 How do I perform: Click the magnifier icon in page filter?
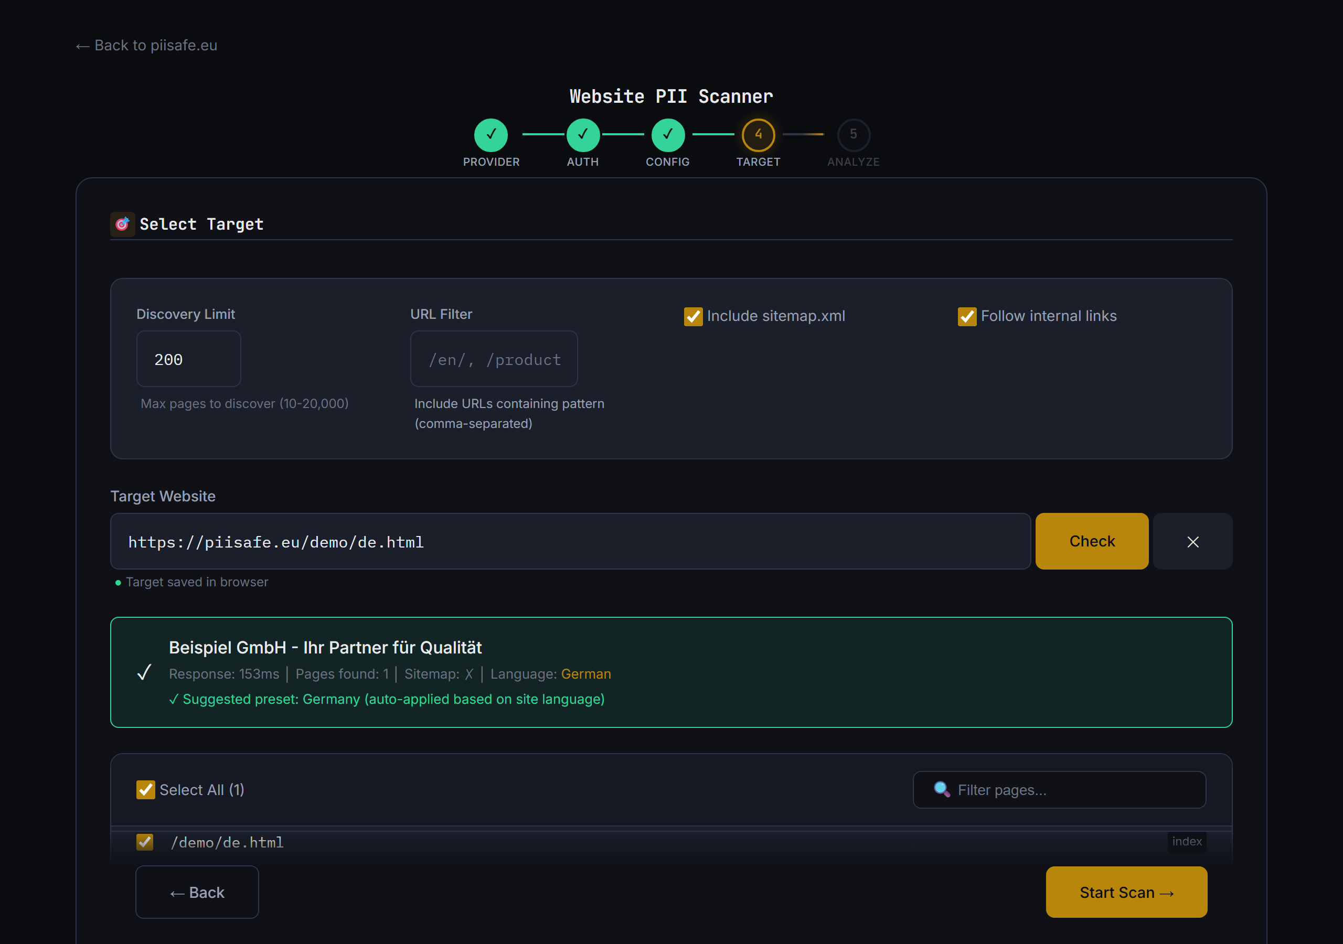tap(942, 790)
